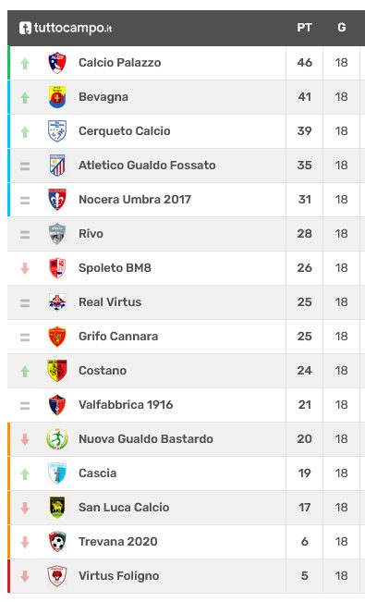The height and width of the screenshot is (602, 365).
Task: Go to Grifo Cannara team link
Action: tap(118, 336)
